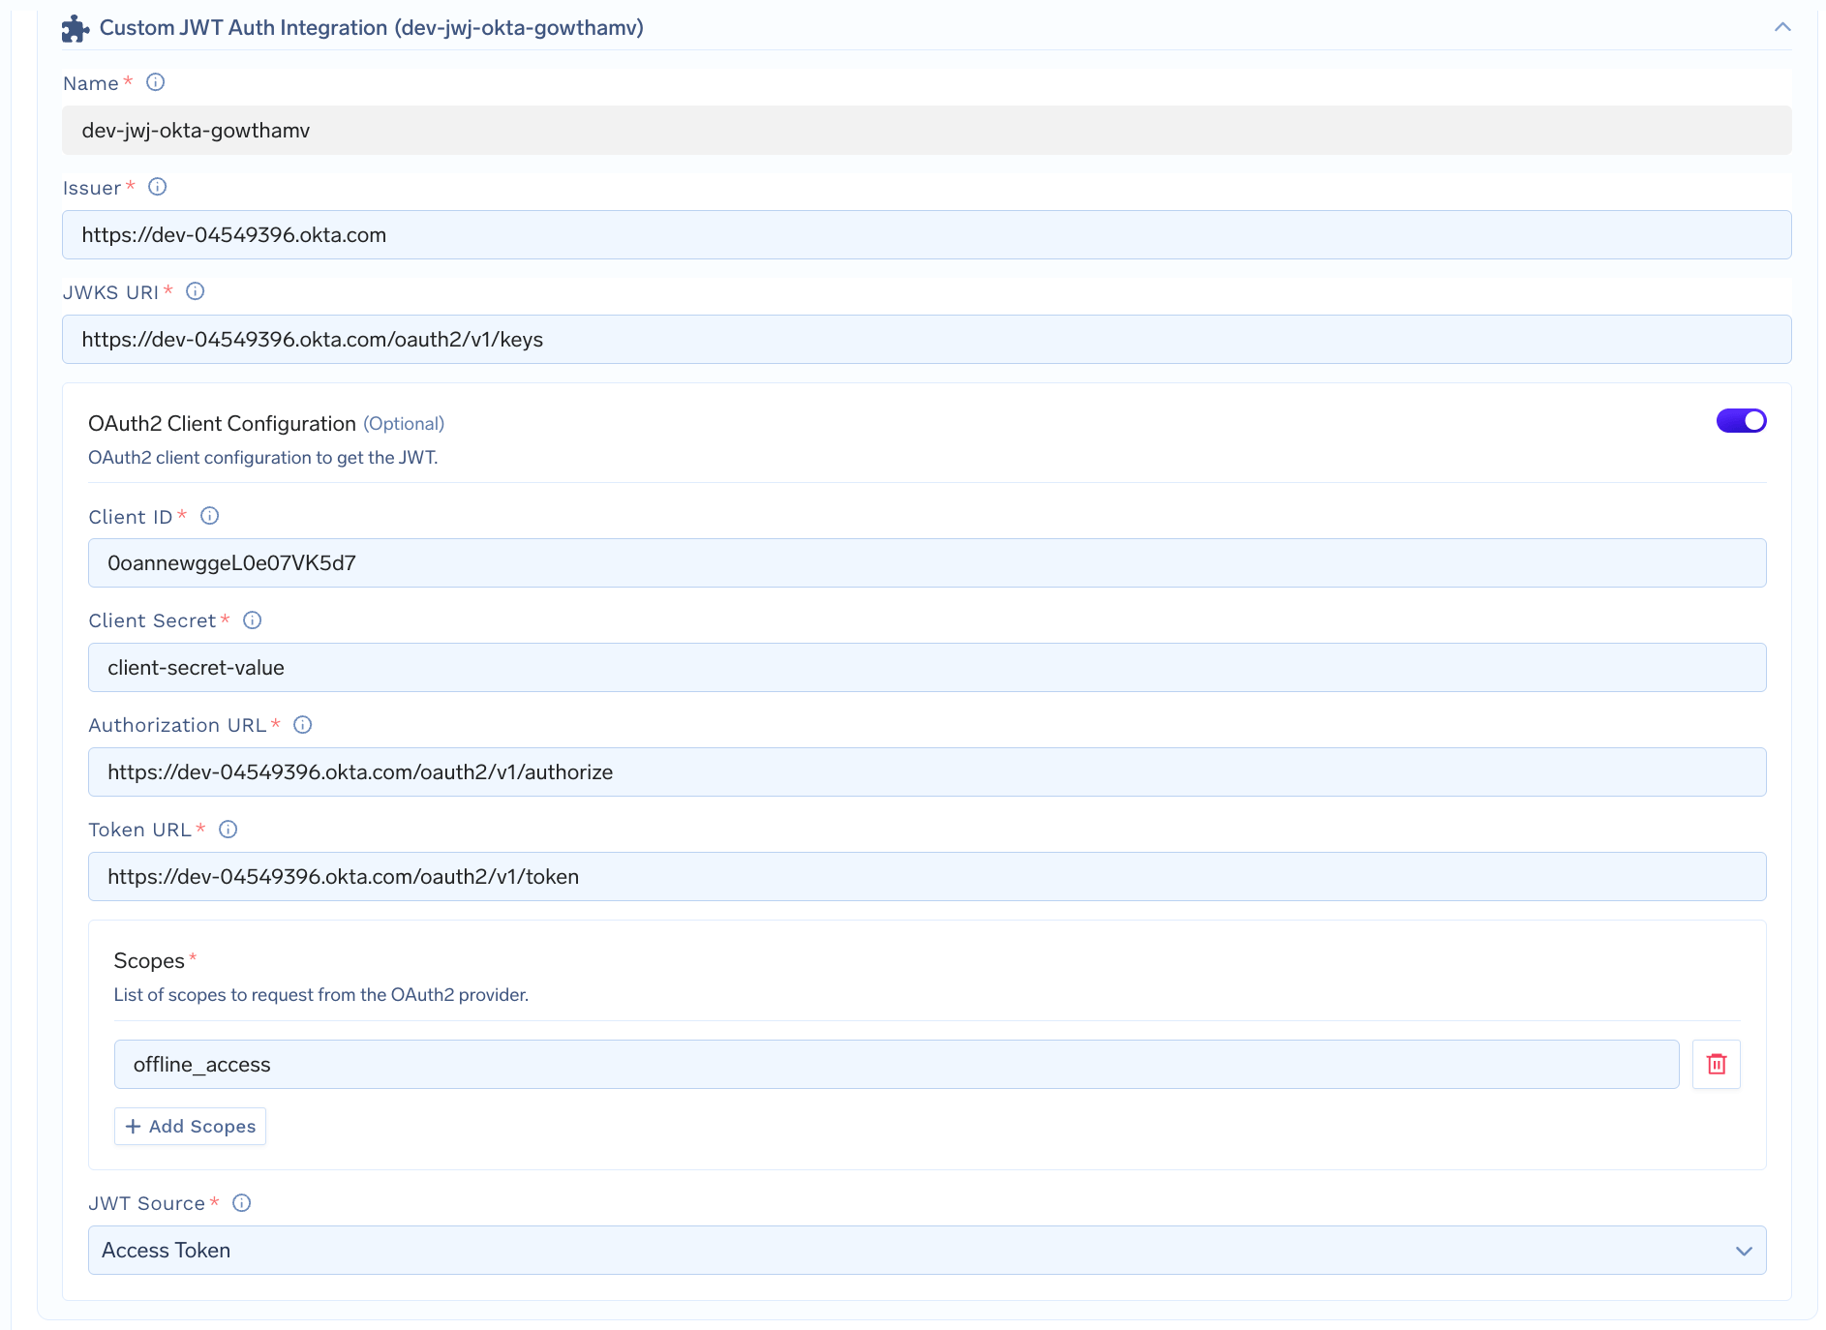Focus the Name field dev-jwj-okta-gowthamv
Viewport: 1826px width, 1330px height.
click(927, 131)
